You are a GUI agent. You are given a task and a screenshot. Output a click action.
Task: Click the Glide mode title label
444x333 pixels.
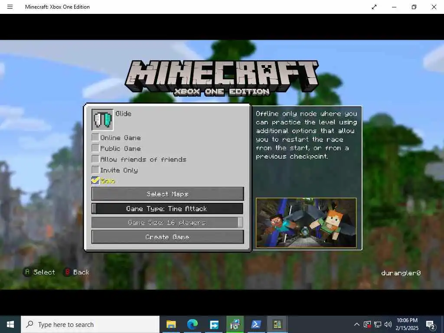tap(123, 114)
